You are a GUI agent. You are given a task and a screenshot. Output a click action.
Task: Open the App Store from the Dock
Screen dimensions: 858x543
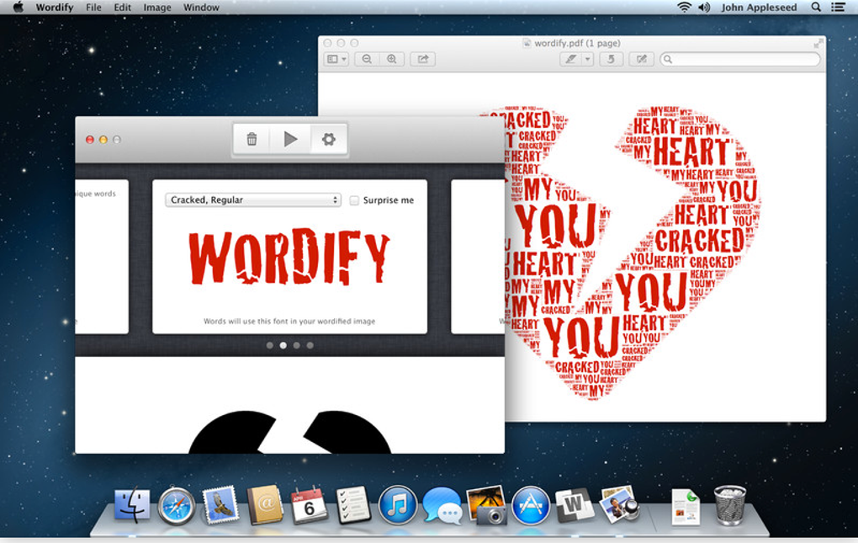530,505
